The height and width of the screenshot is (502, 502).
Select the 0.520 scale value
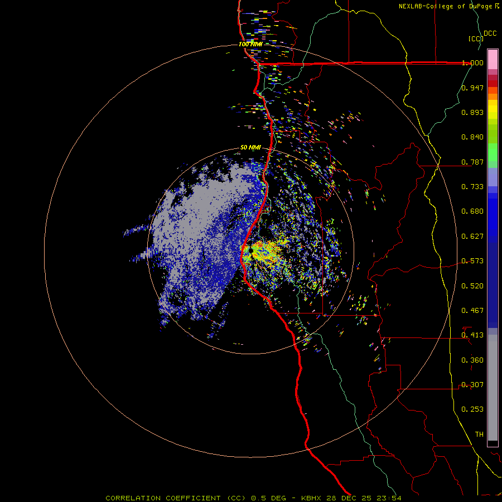pyautogui.click(x=472, y=286)
